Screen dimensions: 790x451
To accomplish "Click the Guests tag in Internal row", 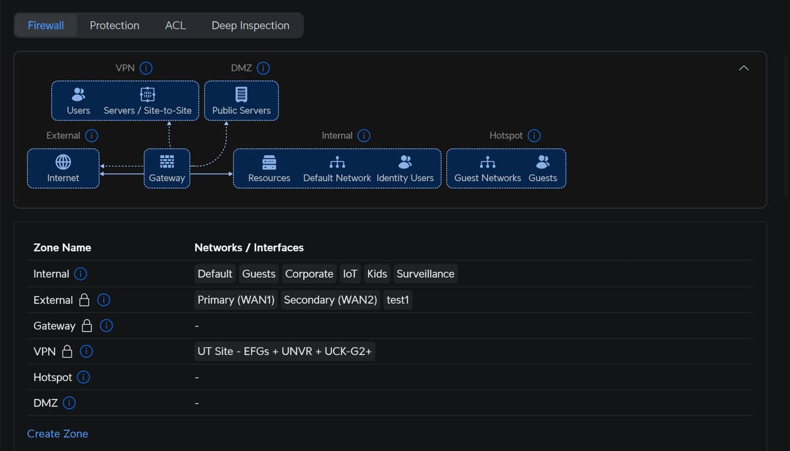I will coord(259,274).
